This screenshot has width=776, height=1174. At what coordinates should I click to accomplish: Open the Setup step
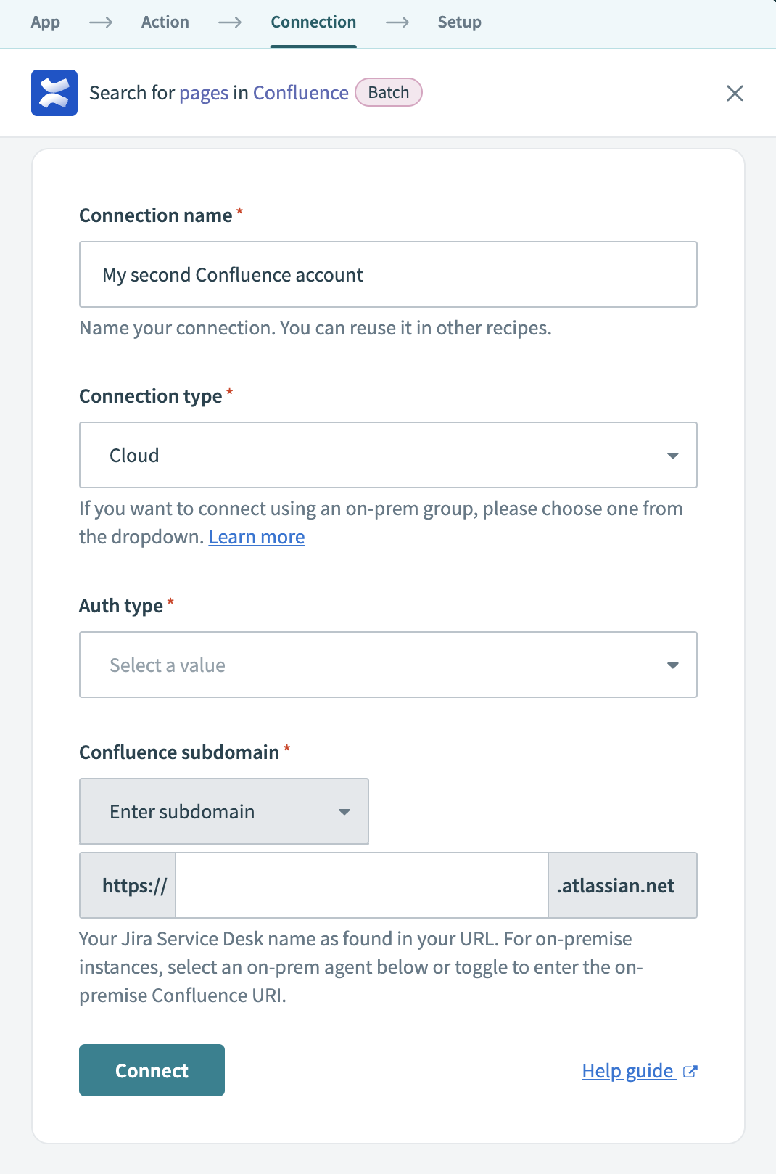click(x=459, y=22)
